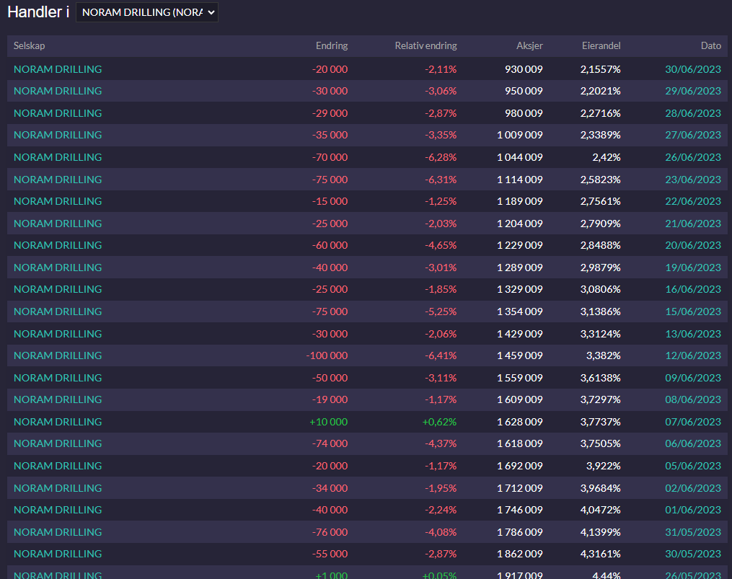Select the -55 000 change value
This screenshot has height=579, width=732.
click(x=330, y=554)
